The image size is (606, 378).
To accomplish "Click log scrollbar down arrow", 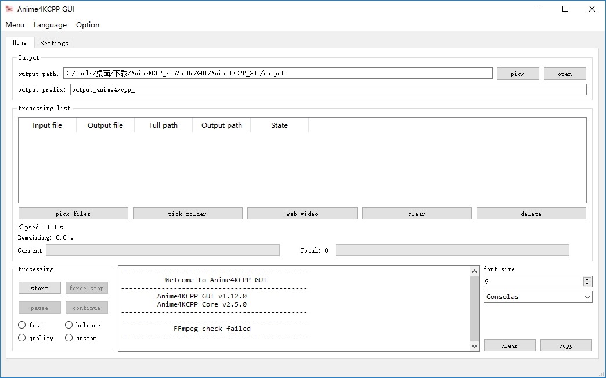I will 475,346.
